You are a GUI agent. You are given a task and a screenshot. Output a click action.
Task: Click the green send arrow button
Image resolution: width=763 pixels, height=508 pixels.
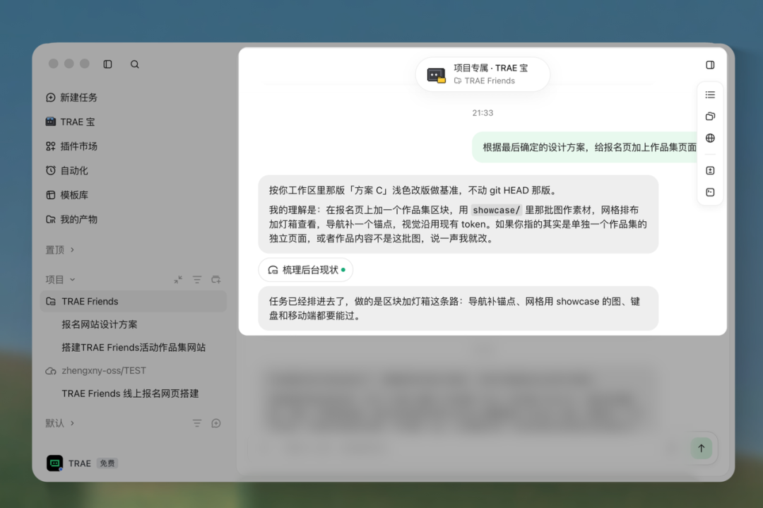(702, 448)
